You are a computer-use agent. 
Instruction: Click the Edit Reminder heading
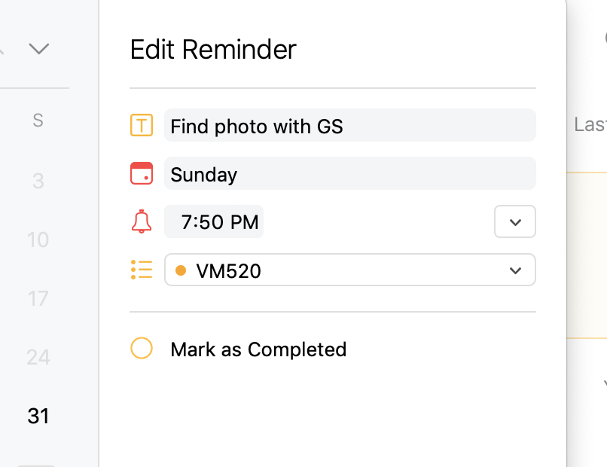tap(213, 50)
